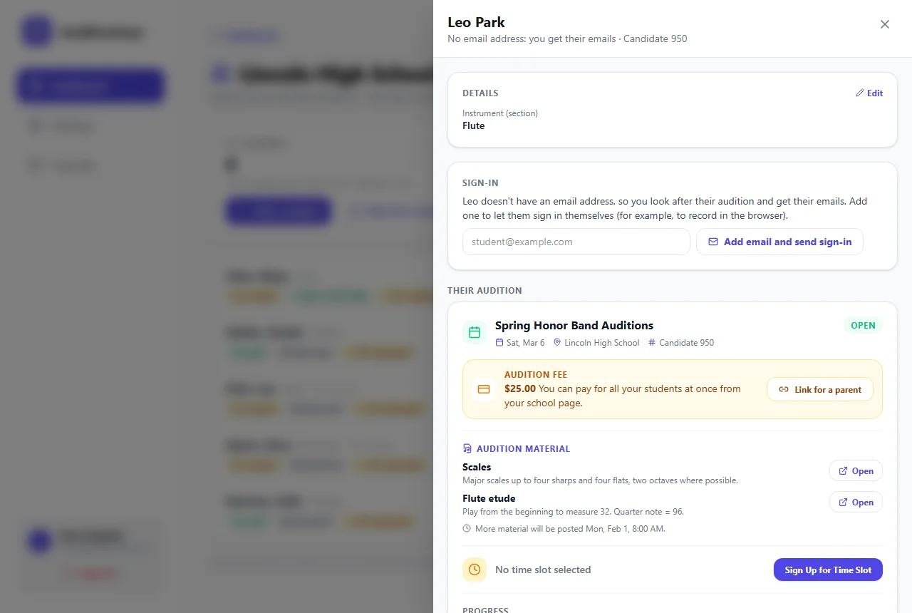Click the yellow clock time slot icon
The image size is (912, 613).
tap(475, 570)
